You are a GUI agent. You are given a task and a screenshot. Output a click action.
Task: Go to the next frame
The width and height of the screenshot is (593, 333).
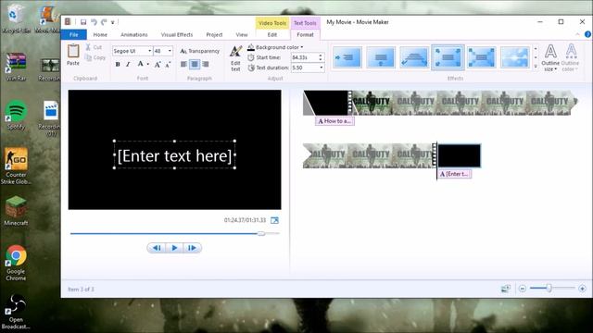(192, 248)
